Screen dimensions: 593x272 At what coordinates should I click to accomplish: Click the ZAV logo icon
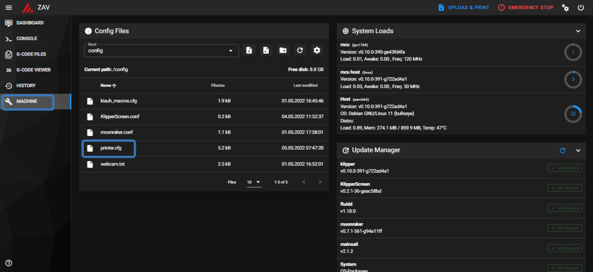coord(28,7)
